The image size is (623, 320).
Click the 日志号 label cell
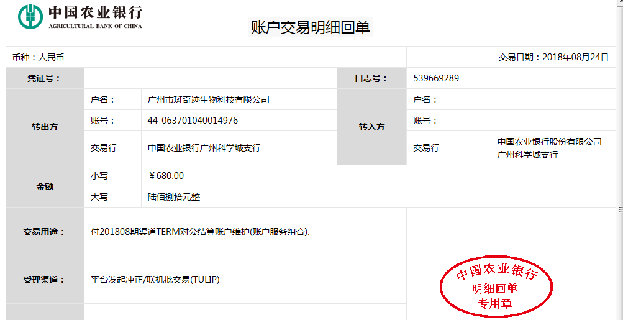coord(371,78)
